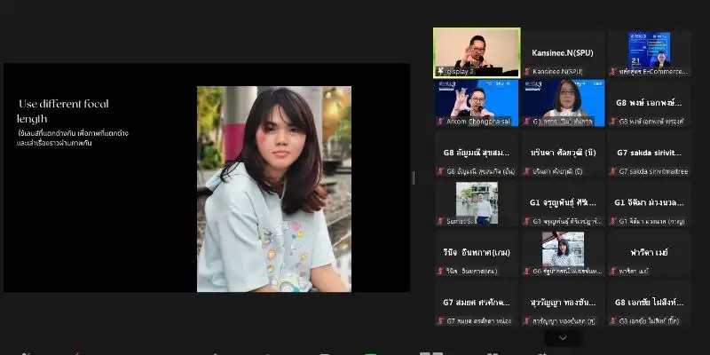
Task: Click muted mic icon on Arkom Chongphaisal tile
Action: [x=438, y=121]
